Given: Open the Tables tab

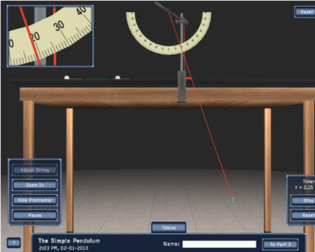Looking at the screenshot, I should (168, 228).
